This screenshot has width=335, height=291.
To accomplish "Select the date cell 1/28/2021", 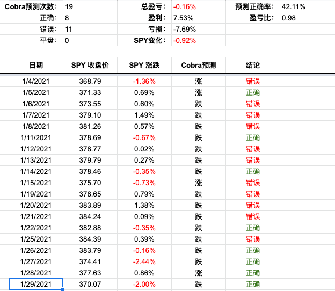I will [36, 273].
